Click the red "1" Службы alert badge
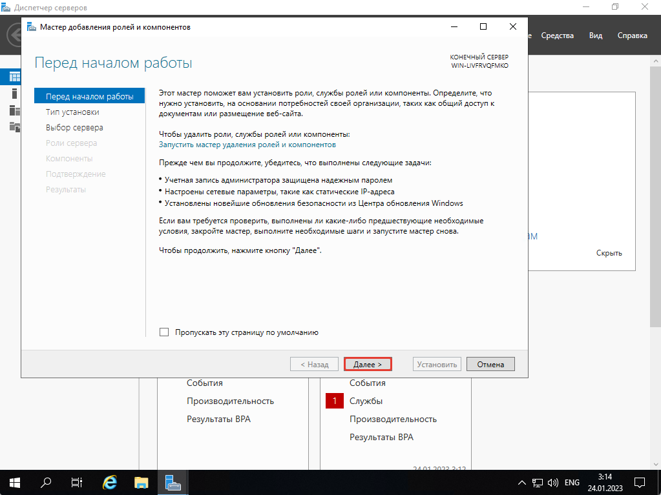This screenshot has width=661, height=495. click(335, 401)
